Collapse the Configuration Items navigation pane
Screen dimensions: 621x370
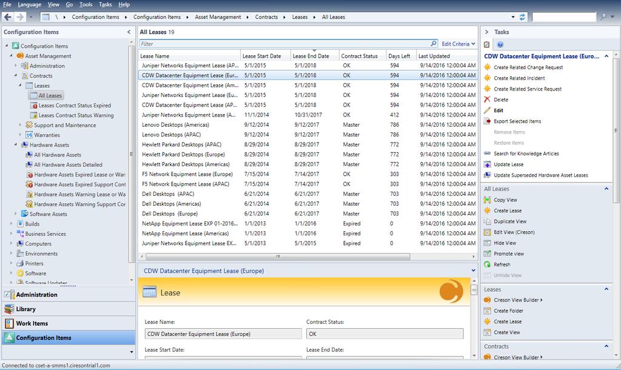pyautogui.click(x=129, y=32)
